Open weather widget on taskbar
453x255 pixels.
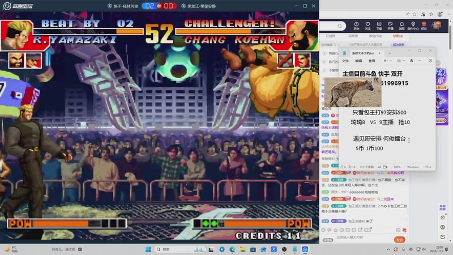11,249
